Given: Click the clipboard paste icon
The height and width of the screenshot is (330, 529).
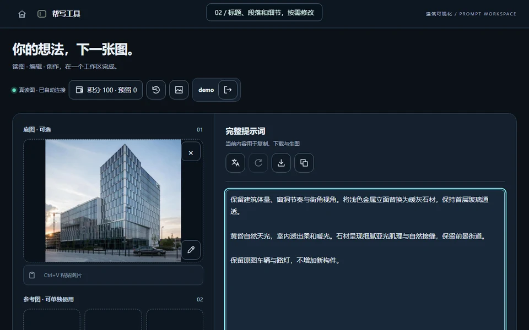Looking at the screenshot, I should coord(32,275).
